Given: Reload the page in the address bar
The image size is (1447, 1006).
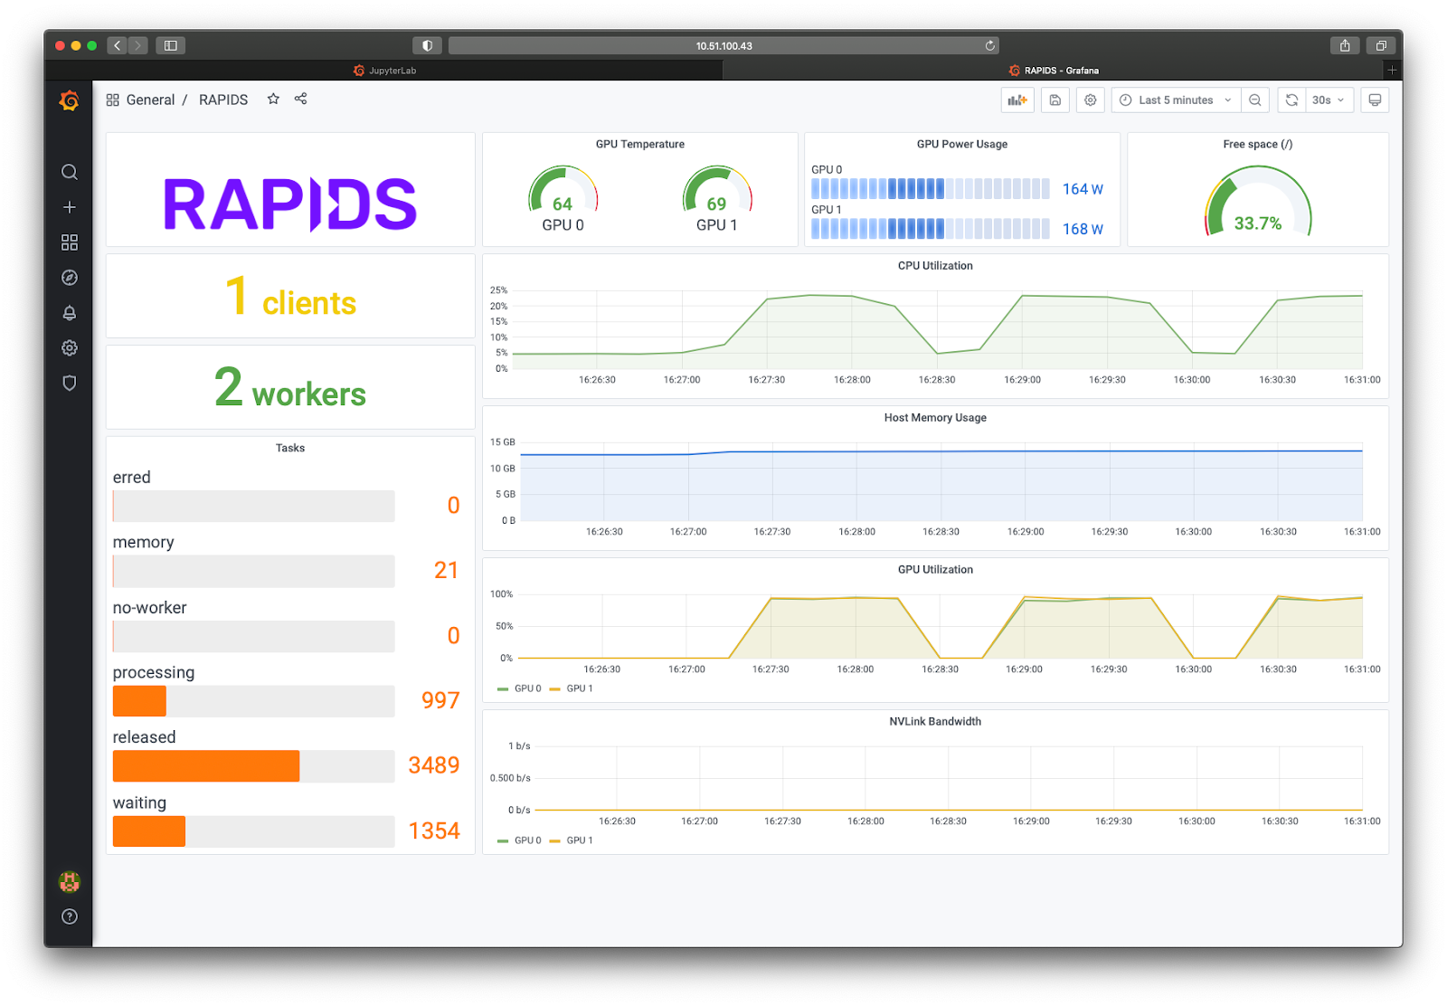Looking at the screenshot, I should click(x=989, y=45).
